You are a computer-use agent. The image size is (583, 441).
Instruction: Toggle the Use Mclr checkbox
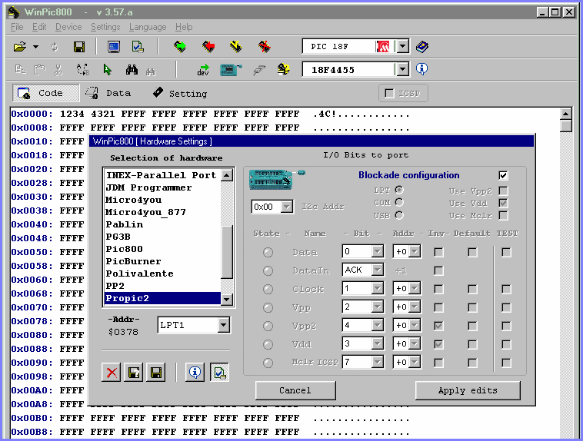tap(503, 215)
